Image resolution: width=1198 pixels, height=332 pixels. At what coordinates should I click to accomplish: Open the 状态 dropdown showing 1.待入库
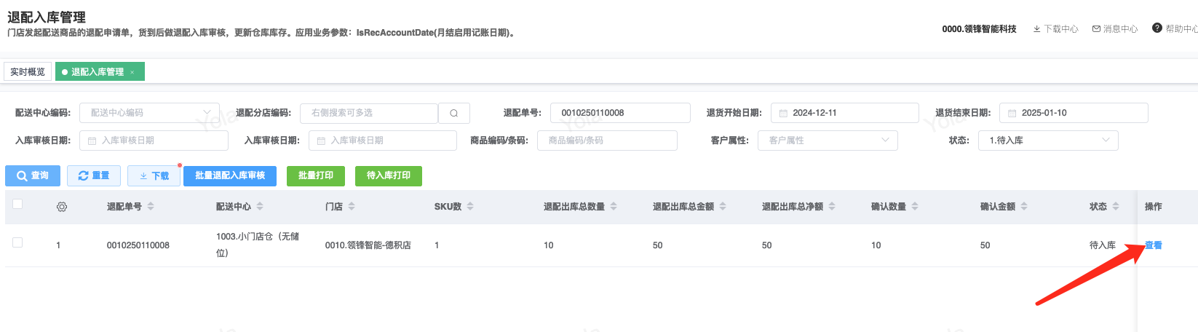pyautogui.click(x=1048, y=141)
